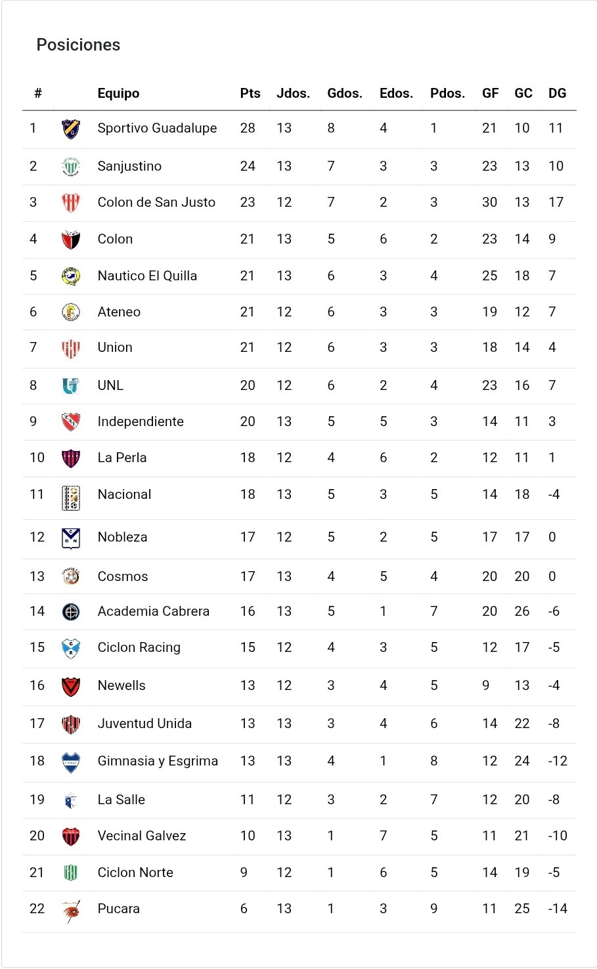Click the Pucara team logo
Image resolution: width=597 pixels, height=969 pixels.
coord(71,911)
